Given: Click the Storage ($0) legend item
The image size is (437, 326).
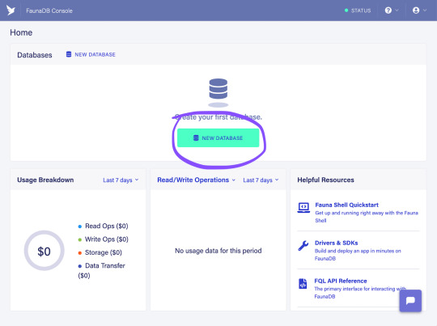Looking at the screenshot, I should tap(100, 252).
